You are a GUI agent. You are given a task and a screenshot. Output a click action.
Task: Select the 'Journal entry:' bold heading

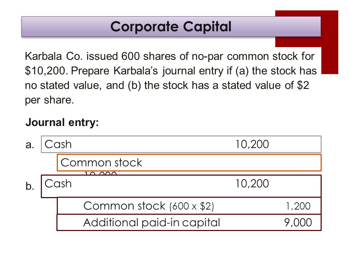(x=62, y=122)
